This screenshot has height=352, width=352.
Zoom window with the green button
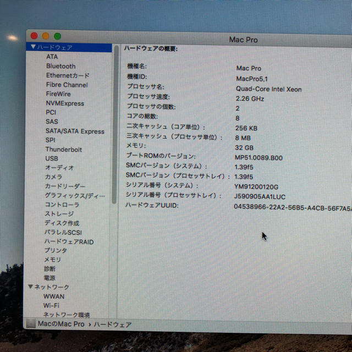pos(57,36)
